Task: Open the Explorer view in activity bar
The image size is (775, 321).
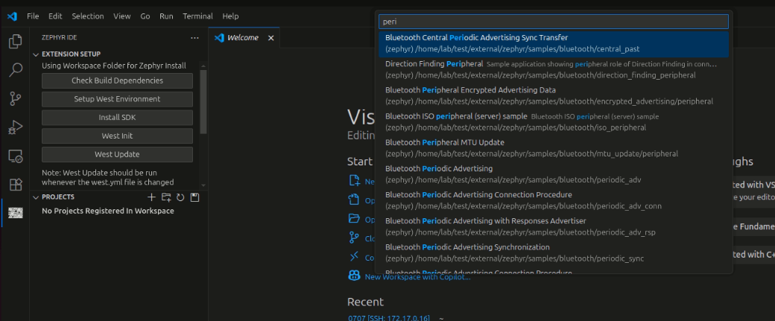Action: pos(16,42)
